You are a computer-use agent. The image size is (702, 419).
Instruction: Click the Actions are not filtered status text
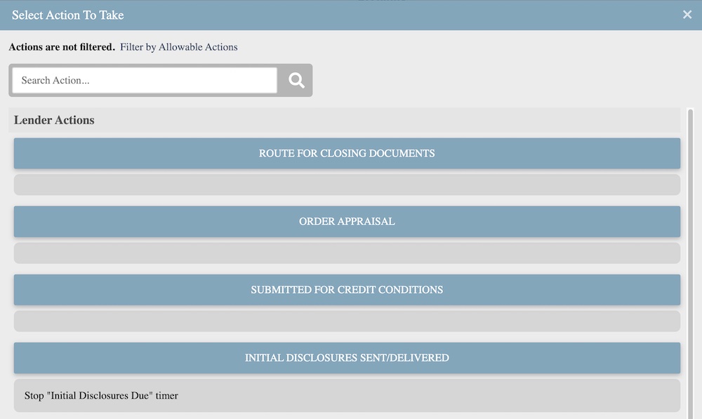pos(62,47)
